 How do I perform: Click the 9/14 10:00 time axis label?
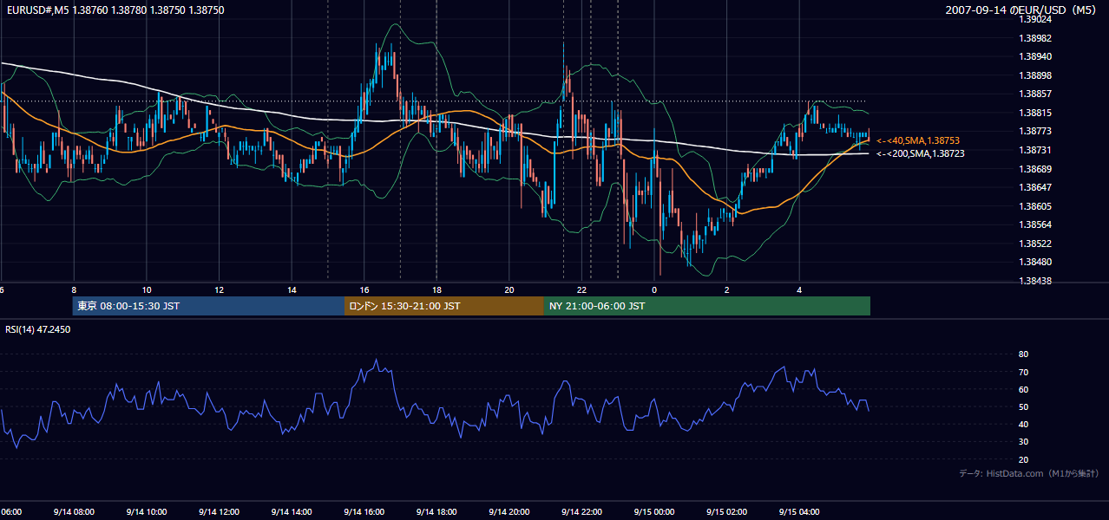146,512
